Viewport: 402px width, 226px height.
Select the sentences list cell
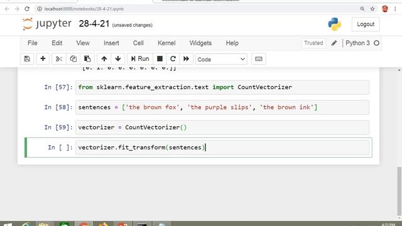[222, 107]
